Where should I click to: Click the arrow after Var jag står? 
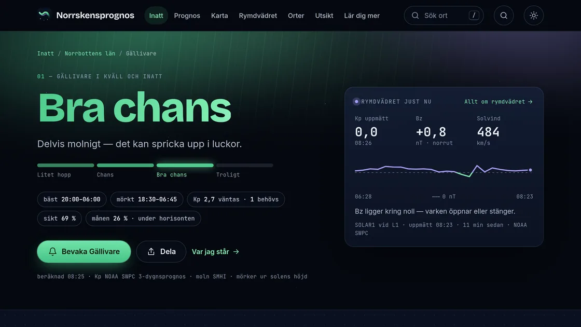pos(236,252)
